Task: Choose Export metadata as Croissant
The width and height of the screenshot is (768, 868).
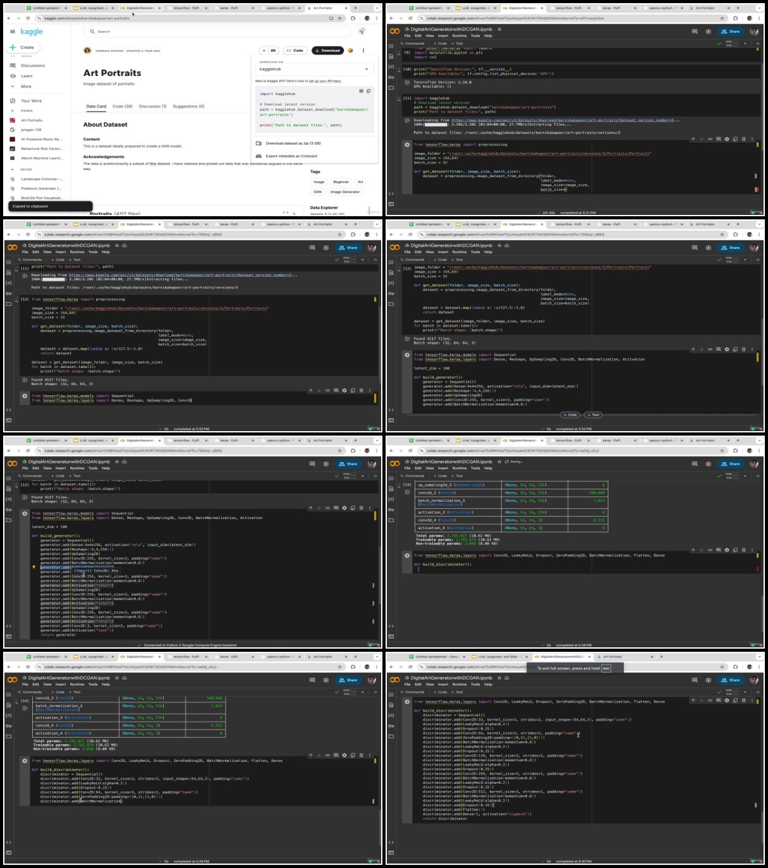Action: [314, 156]
